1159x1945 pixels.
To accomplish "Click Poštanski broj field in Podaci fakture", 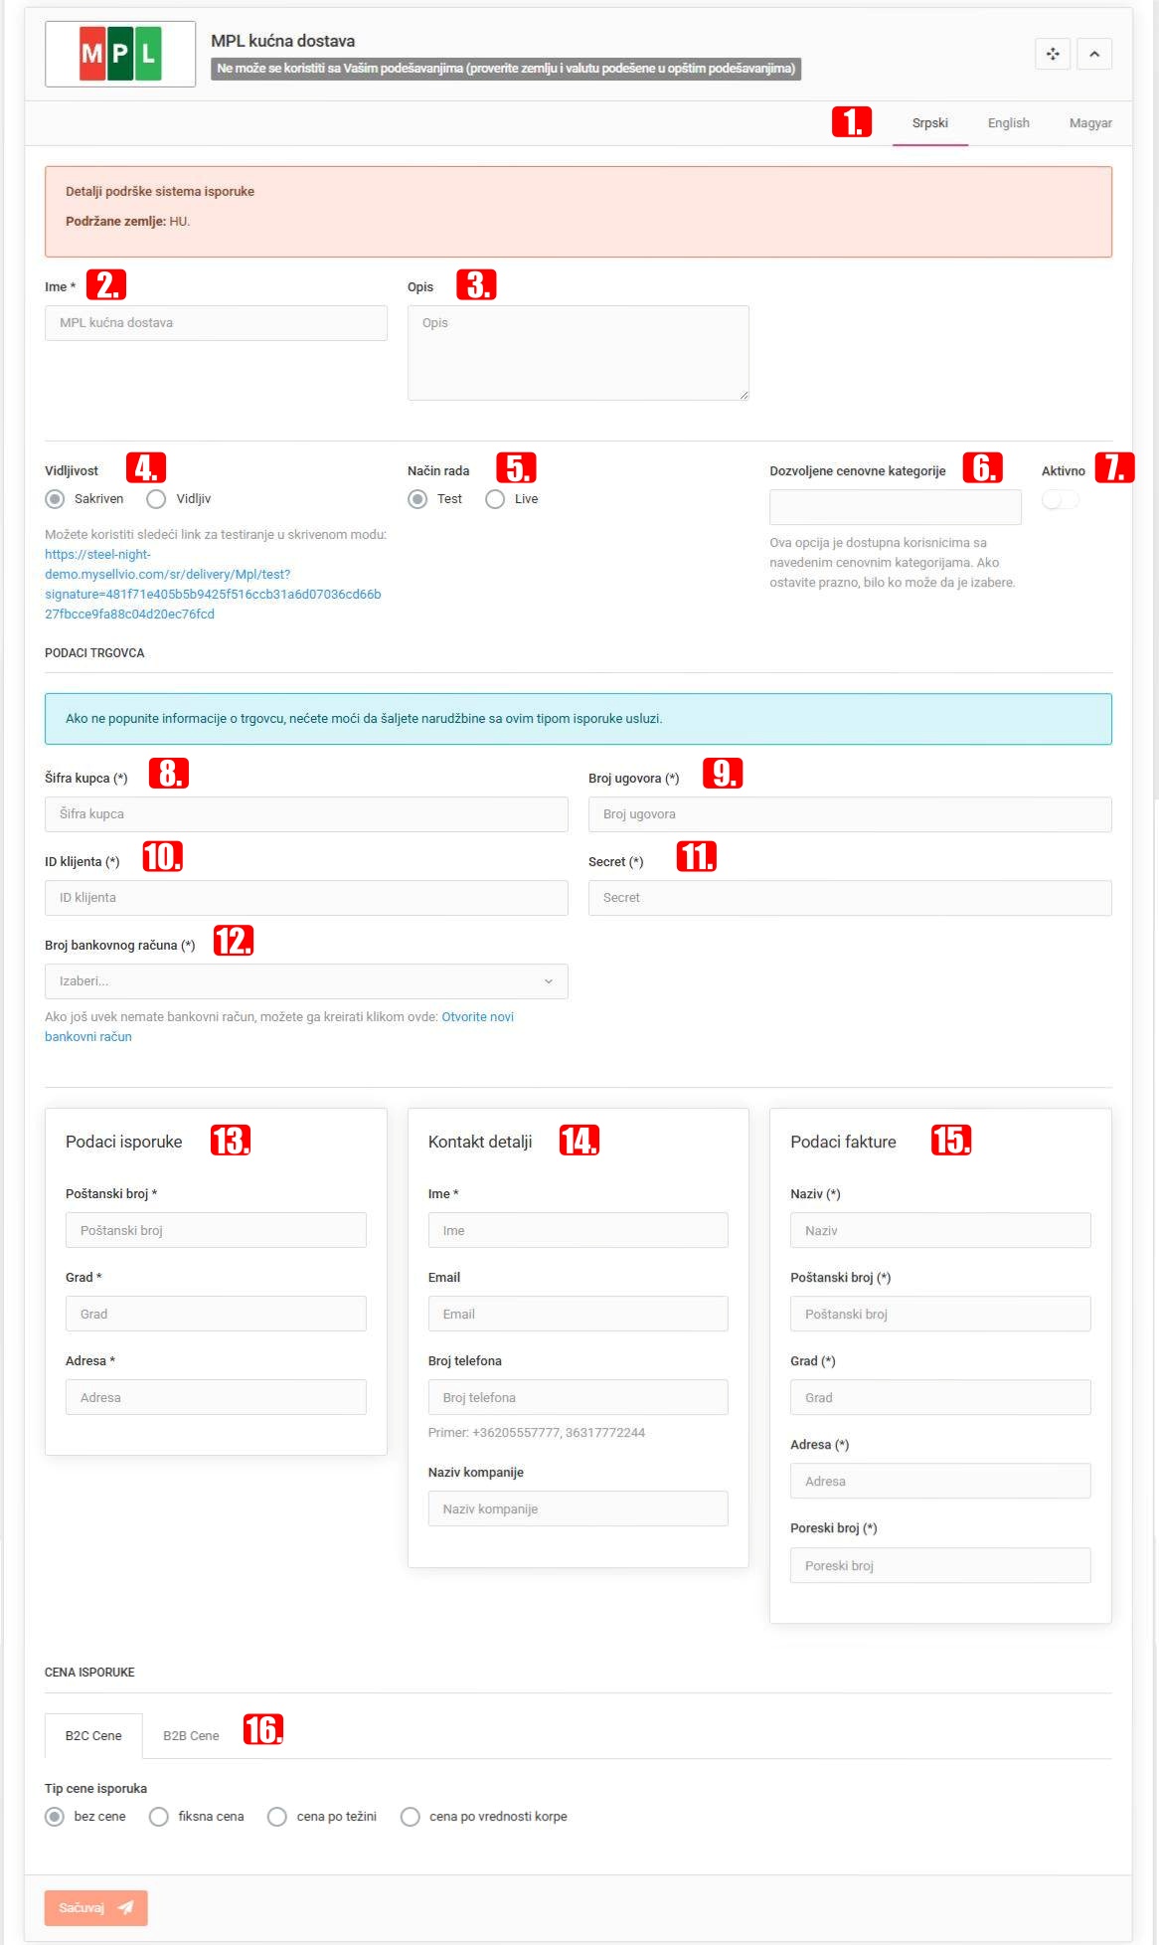I will (x=940, y=1314).
